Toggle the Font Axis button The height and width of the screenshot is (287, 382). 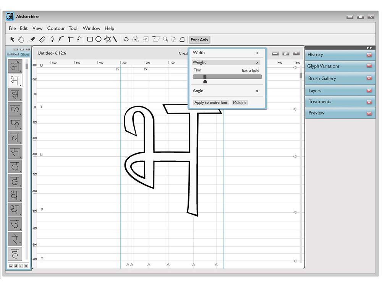coord(199,40)
